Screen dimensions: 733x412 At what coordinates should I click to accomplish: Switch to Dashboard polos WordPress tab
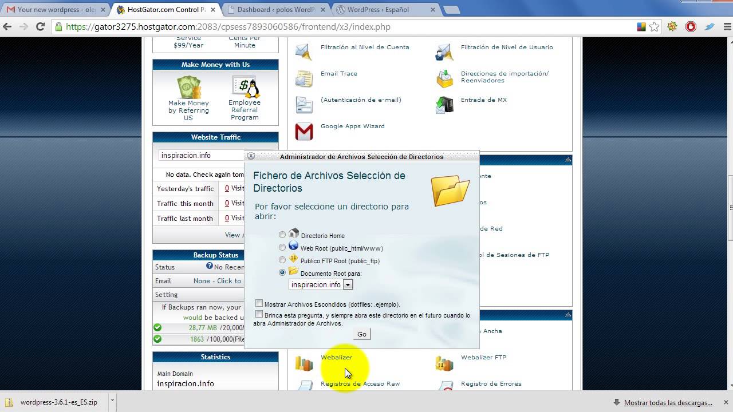(x=277, y=9)
